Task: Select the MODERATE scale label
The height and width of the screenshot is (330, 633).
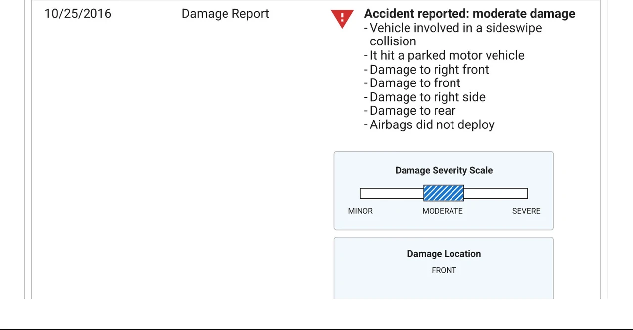Action: [x=443, y=211]
